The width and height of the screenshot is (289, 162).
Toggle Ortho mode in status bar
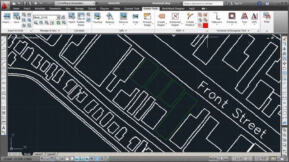click(x=57, y=159)
